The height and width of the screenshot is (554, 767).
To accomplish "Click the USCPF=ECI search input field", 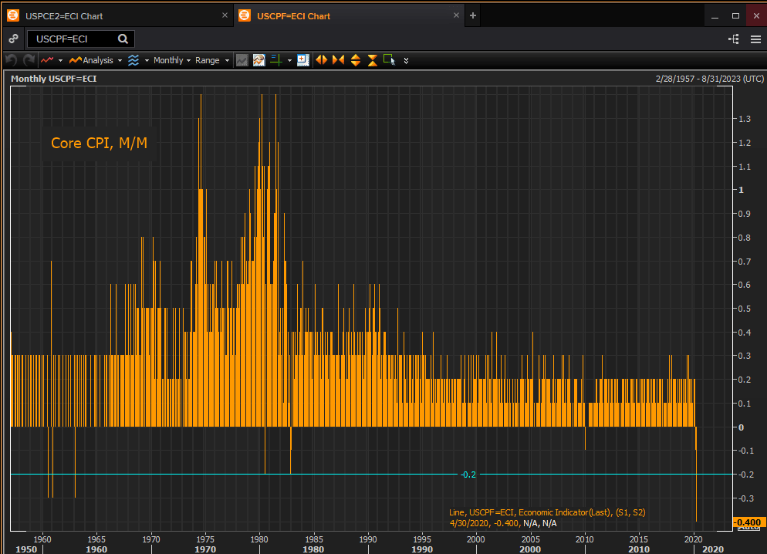I will (x=73, y=39).
